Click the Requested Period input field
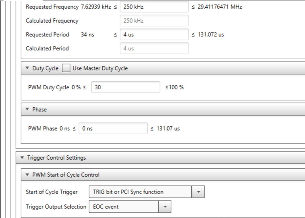 click(154, 35)
